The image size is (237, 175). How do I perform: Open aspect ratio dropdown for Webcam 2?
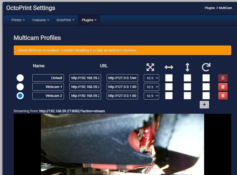[x=151, y=96]
